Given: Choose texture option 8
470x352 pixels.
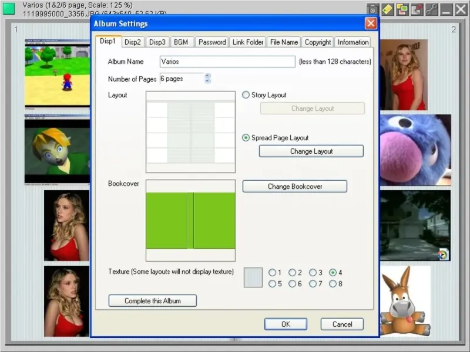Looking at the screenshot, I should click(x=333, y=283).
